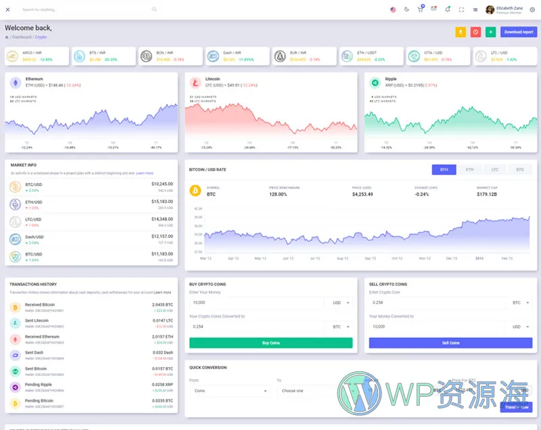The height and width of the screenshot is (430, 541).
Task: Click the US flag language icon
Action: [393, 9]
